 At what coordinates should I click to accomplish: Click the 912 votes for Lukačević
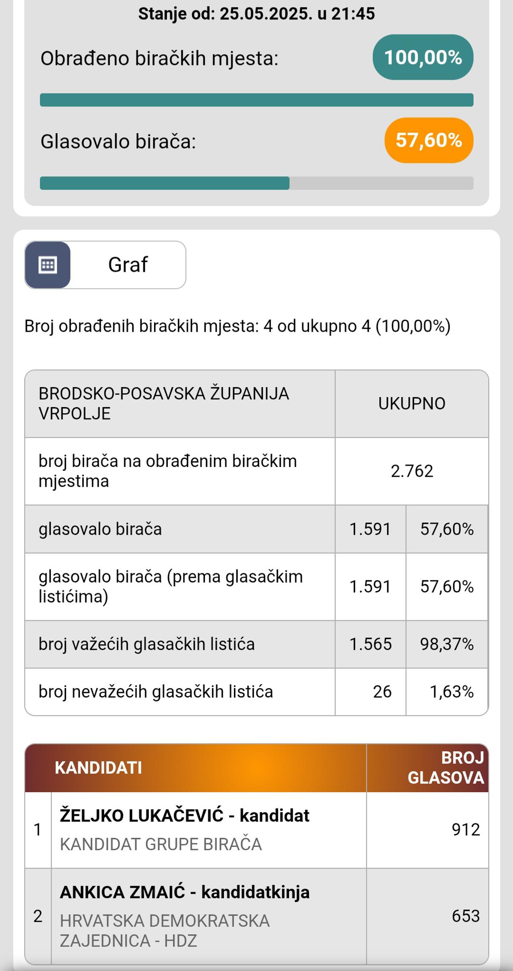point(466,830)
